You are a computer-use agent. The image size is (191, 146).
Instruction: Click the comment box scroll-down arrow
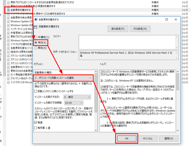tap(177, 48)
